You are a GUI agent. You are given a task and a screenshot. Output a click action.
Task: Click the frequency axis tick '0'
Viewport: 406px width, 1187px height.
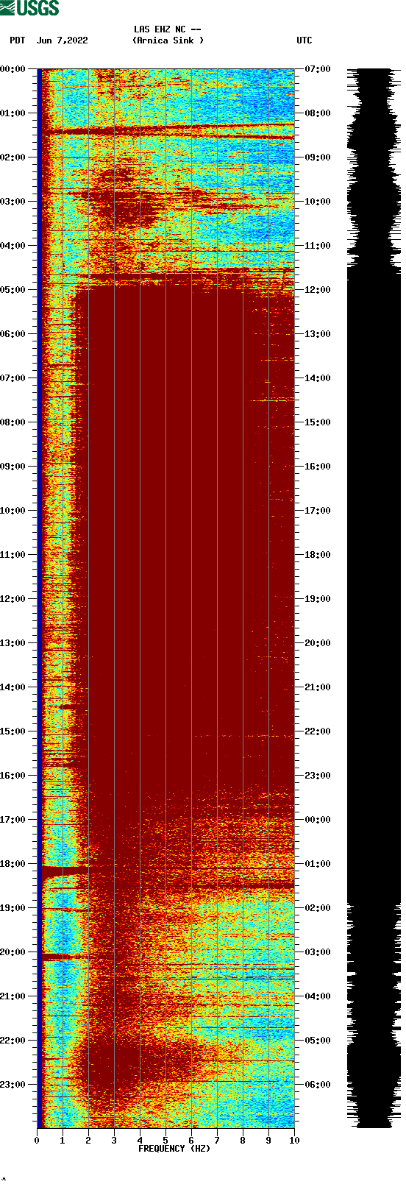37,1141
